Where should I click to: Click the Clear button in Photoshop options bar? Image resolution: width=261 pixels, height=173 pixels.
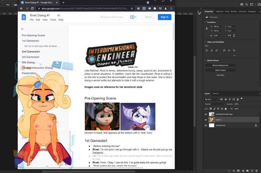point(8,5)
